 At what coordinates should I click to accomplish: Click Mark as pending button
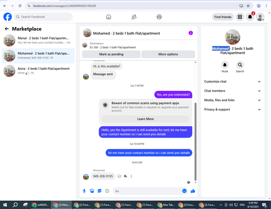click(x=111, y=54)
